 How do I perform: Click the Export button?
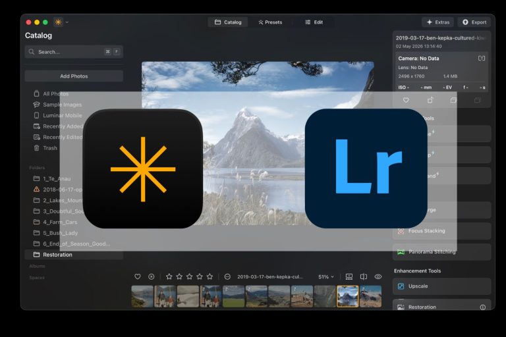474,22
